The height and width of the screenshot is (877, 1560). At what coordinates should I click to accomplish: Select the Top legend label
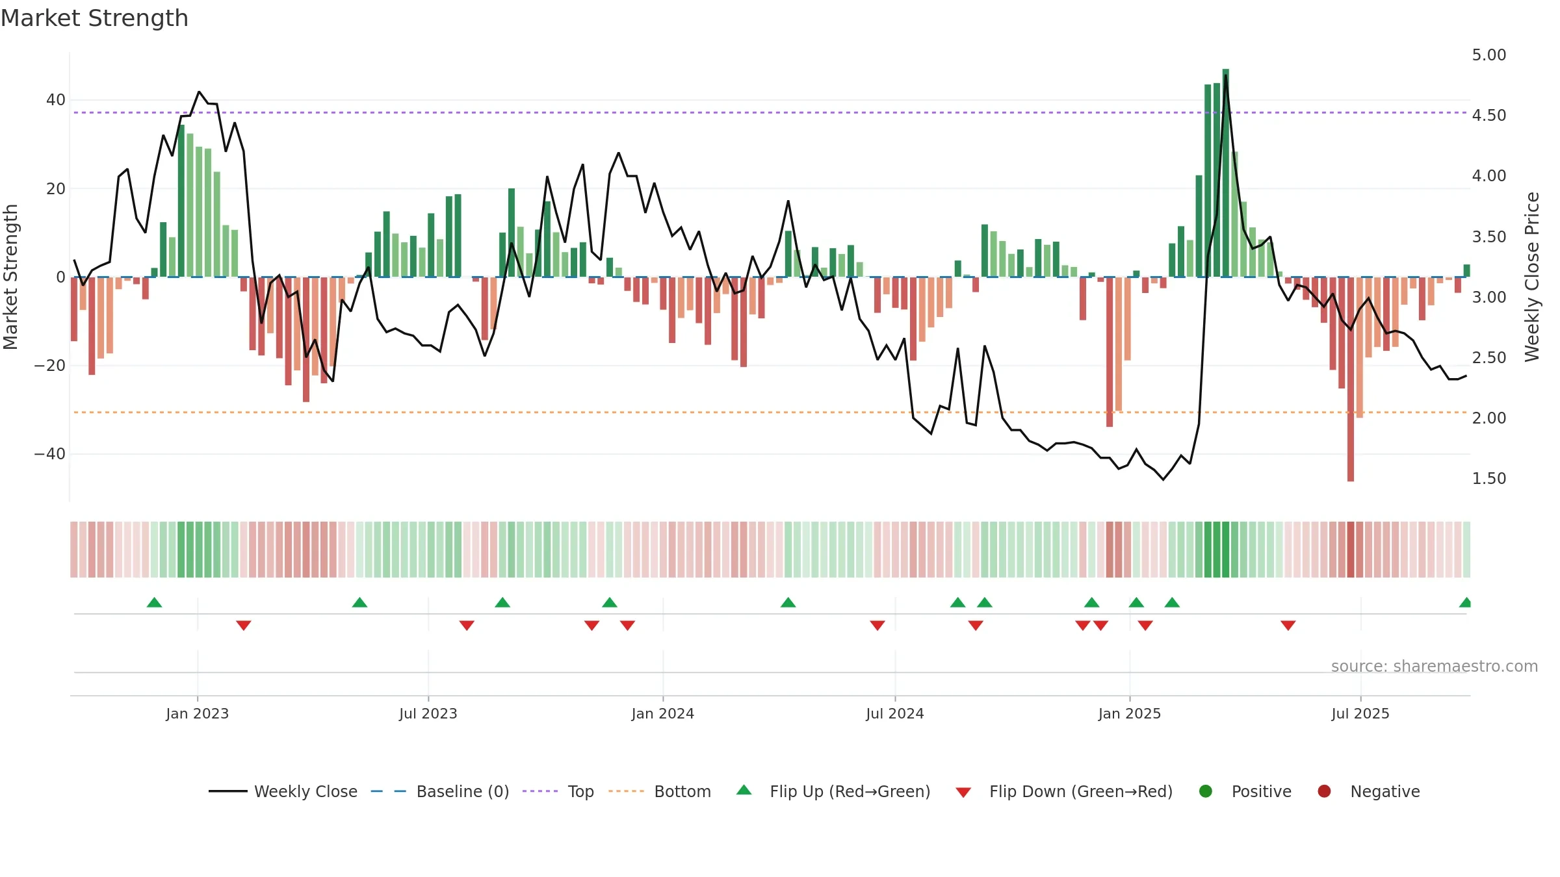[x=580, y=791]
